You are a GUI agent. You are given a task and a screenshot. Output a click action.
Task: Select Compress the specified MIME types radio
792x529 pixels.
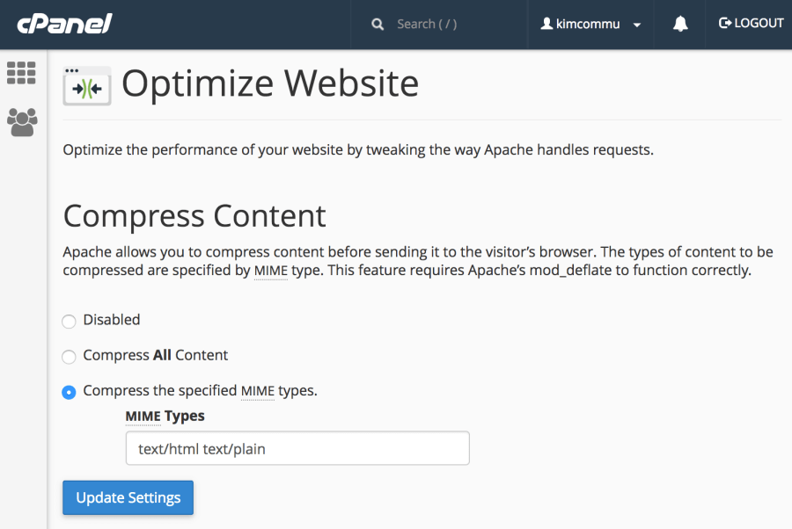tap(69, 392)
